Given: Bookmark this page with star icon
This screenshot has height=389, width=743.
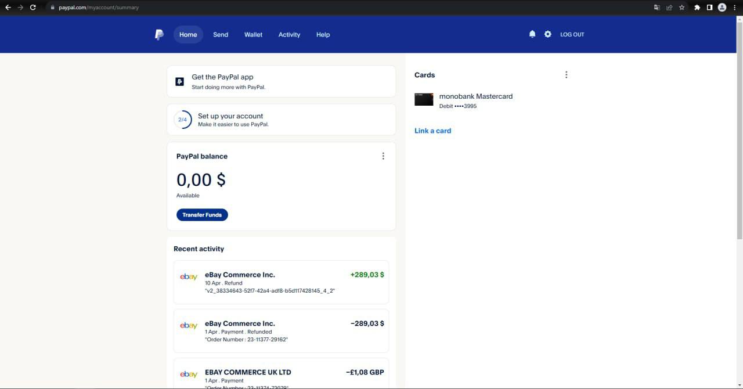Looking at the screenshot, I should click(x=682, y=8).
